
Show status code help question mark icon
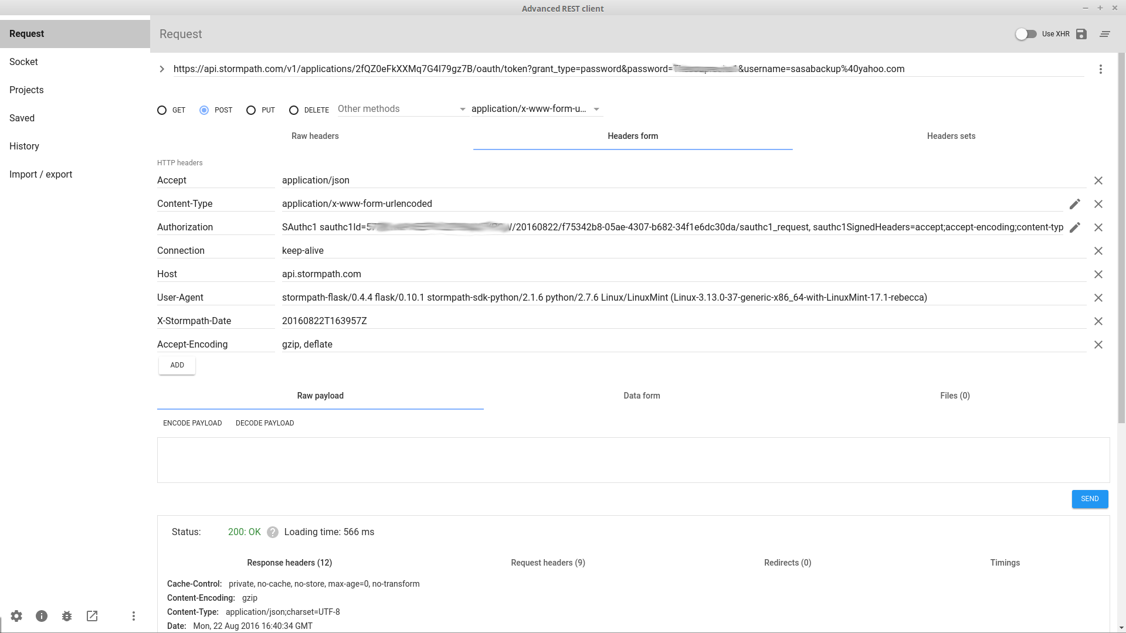272,532
